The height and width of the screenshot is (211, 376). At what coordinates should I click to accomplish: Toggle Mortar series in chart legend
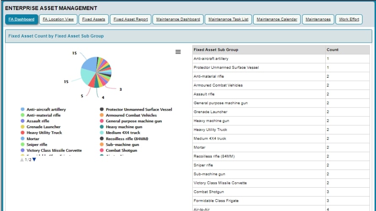33,139
